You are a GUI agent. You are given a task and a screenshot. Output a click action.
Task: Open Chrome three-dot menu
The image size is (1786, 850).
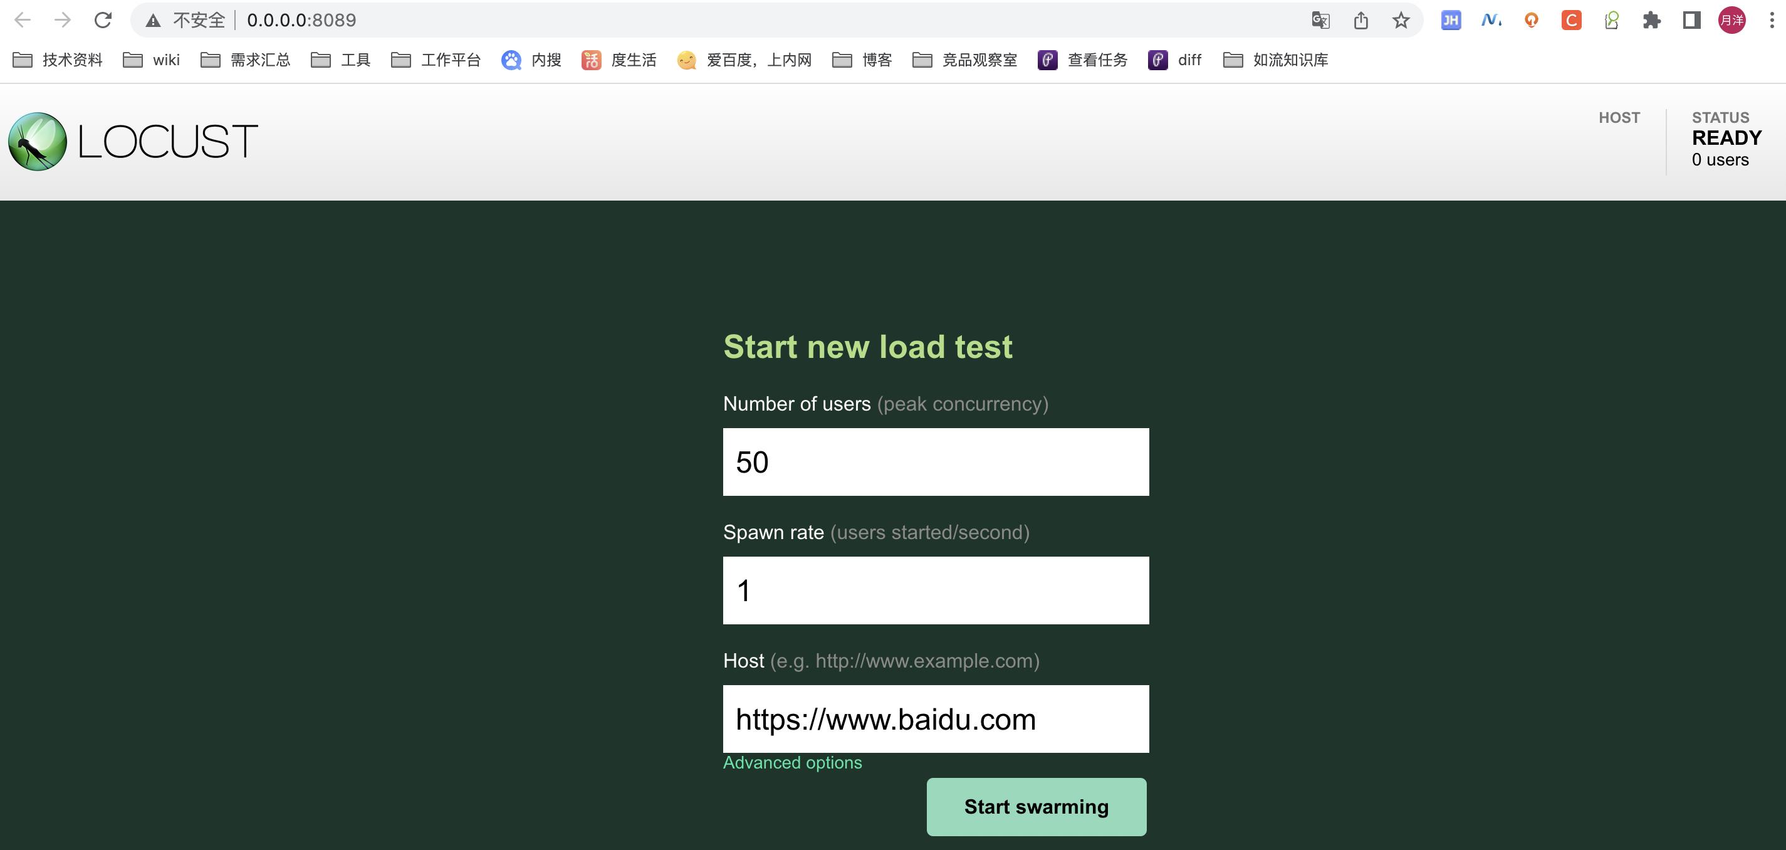point(1772,20)
